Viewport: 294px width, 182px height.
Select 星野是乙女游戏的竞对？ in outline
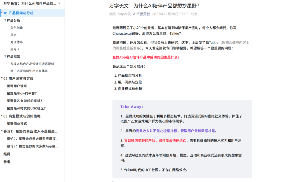[x=24, y=101]
